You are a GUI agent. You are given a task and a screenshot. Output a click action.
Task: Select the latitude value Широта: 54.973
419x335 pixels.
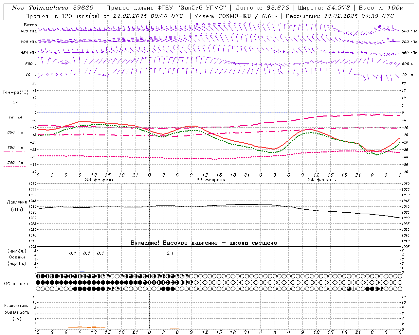[324, 8]
